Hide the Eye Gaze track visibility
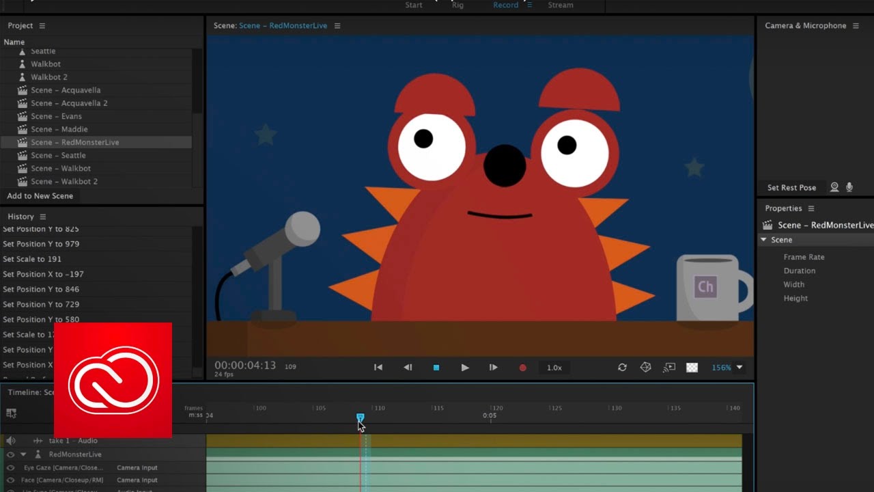Viewport: 874px width, 492px height. point(10,467)
